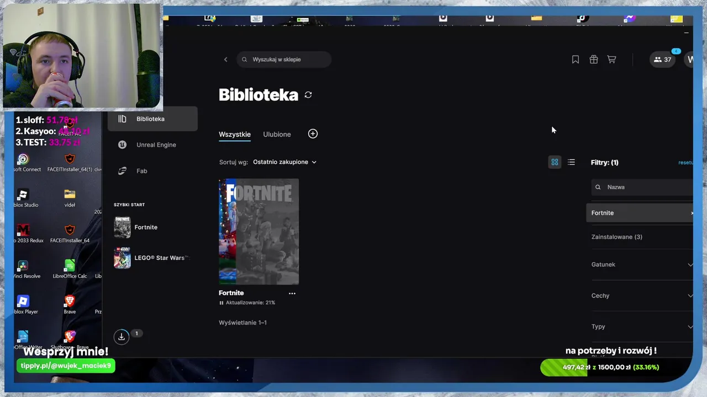Search the store field
Image resolution: width=707 pixels, height=397 pixels.
(284, 60)
